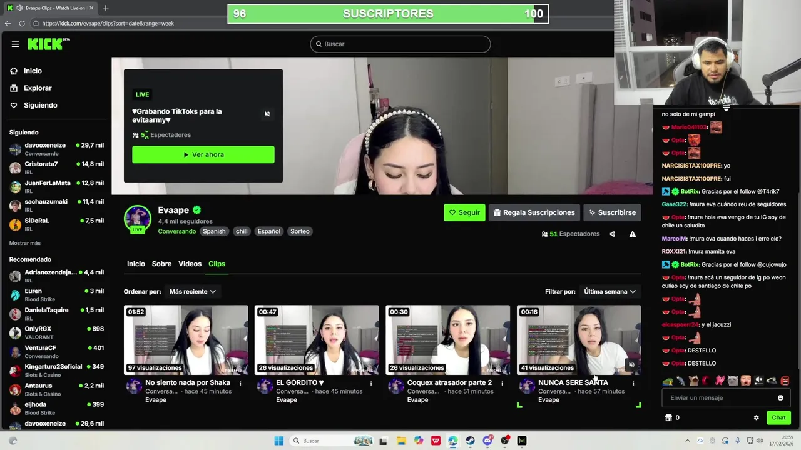
Task: Insert the muted speaker emote
Action: [759, 381]
